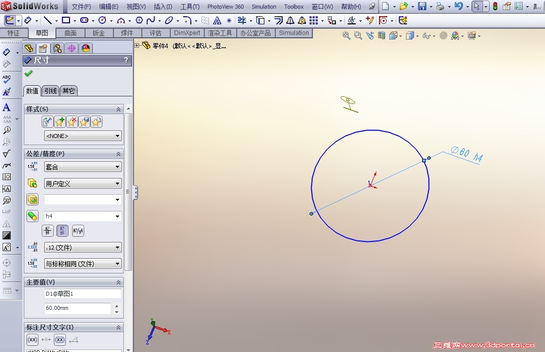
Task: Click the Rebuild traffic light icon
Action: [495, 6]
